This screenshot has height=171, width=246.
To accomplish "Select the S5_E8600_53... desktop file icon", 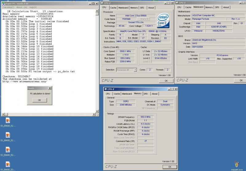I will point(8,166).
